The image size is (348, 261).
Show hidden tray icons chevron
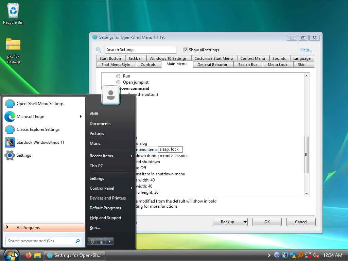pyautogui.click(x=269, y=255)
